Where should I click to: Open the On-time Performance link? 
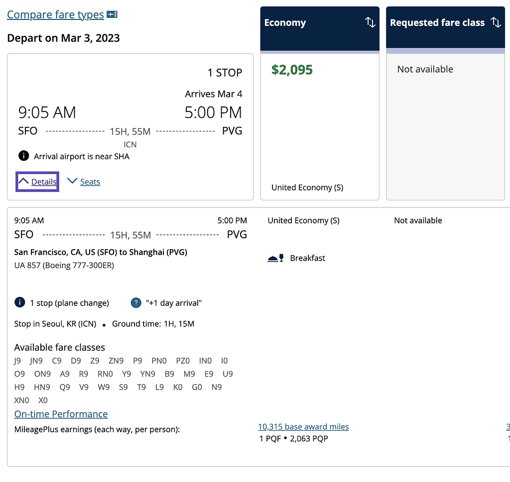click(61, 414)
